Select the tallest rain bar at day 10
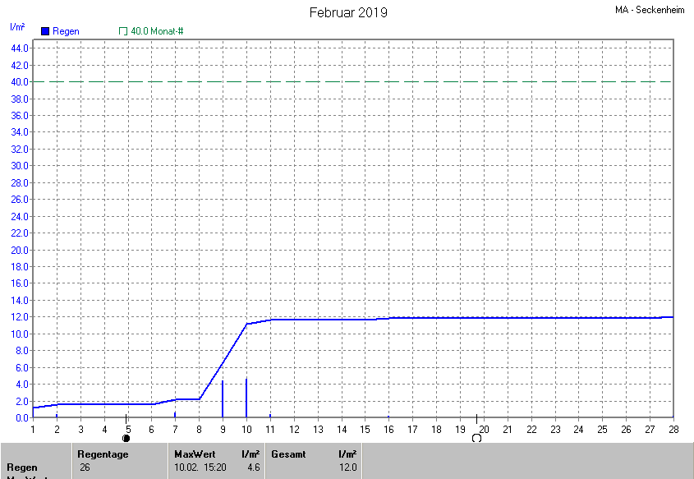Screen dimensions: 694x479 point(246,398)
